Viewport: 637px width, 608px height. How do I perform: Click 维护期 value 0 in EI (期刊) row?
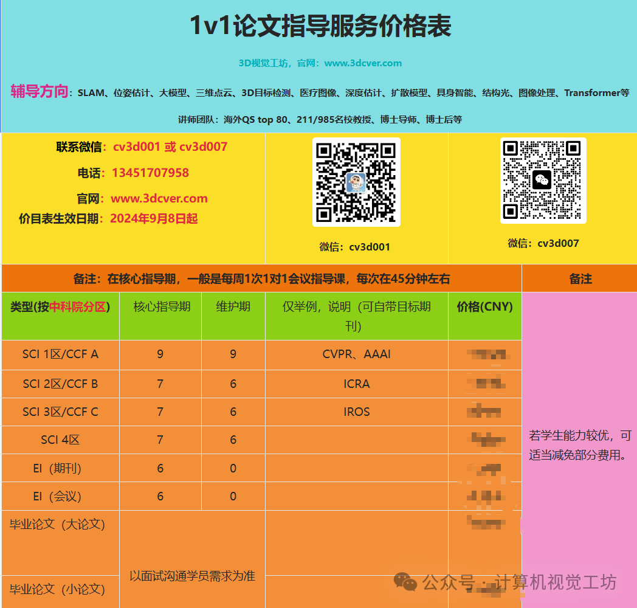[233, 469]
